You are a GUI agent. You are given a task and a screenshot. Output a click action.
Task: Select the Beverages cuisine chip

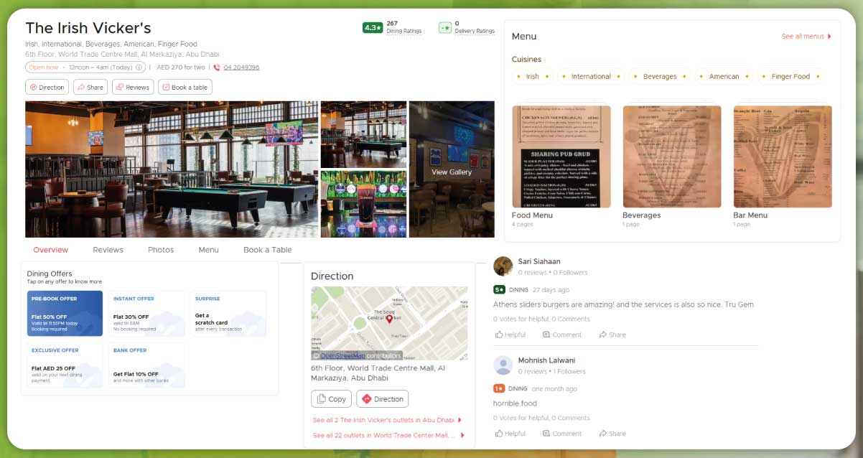(x=659, y=77)
